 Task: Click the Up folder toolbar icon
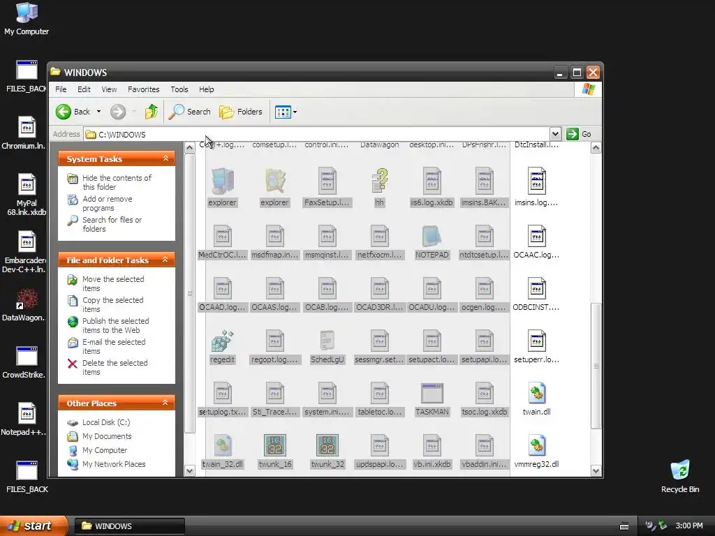[x=151, y=112]
